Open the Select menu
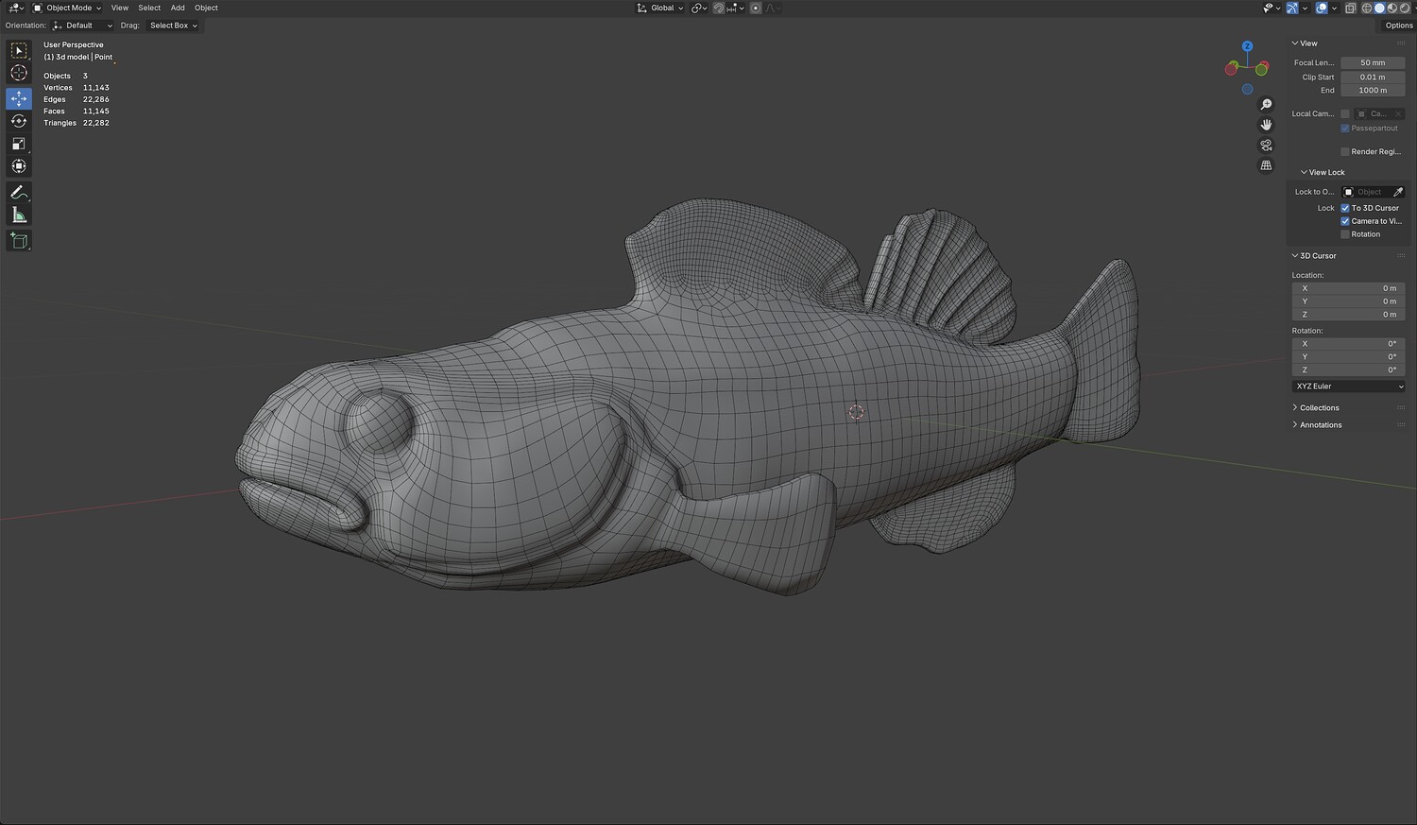Screen dimensions: 1417x825 (x=149, y=8)
